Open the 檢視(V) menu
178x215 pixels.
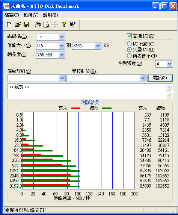pyautogui.click(x=31, y=15)
